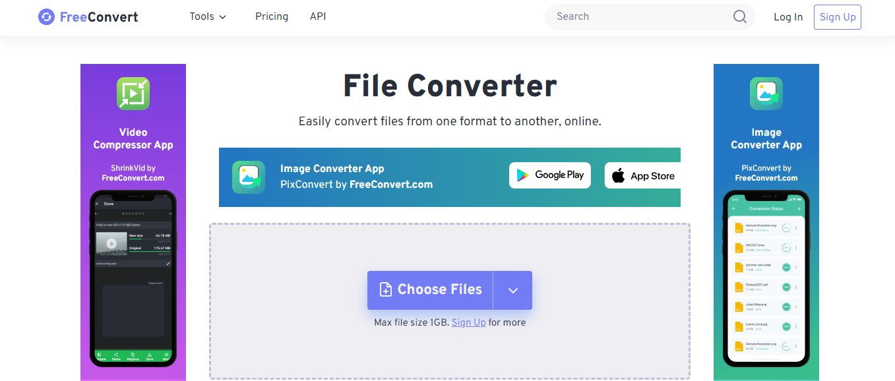The height and width of the screenshot is (381, 895).
Task: Follow the Sign Up link under Choose Files
Action: point(469,322)
